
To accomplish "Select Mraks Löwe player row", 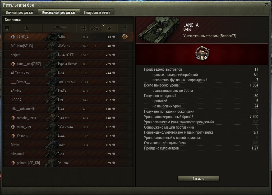I will pos(68,145).
